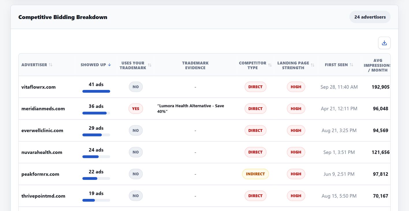Viewport: 409px width, 211px height.
Task: Click impressions value 121,656
Action: coord(380,152)
